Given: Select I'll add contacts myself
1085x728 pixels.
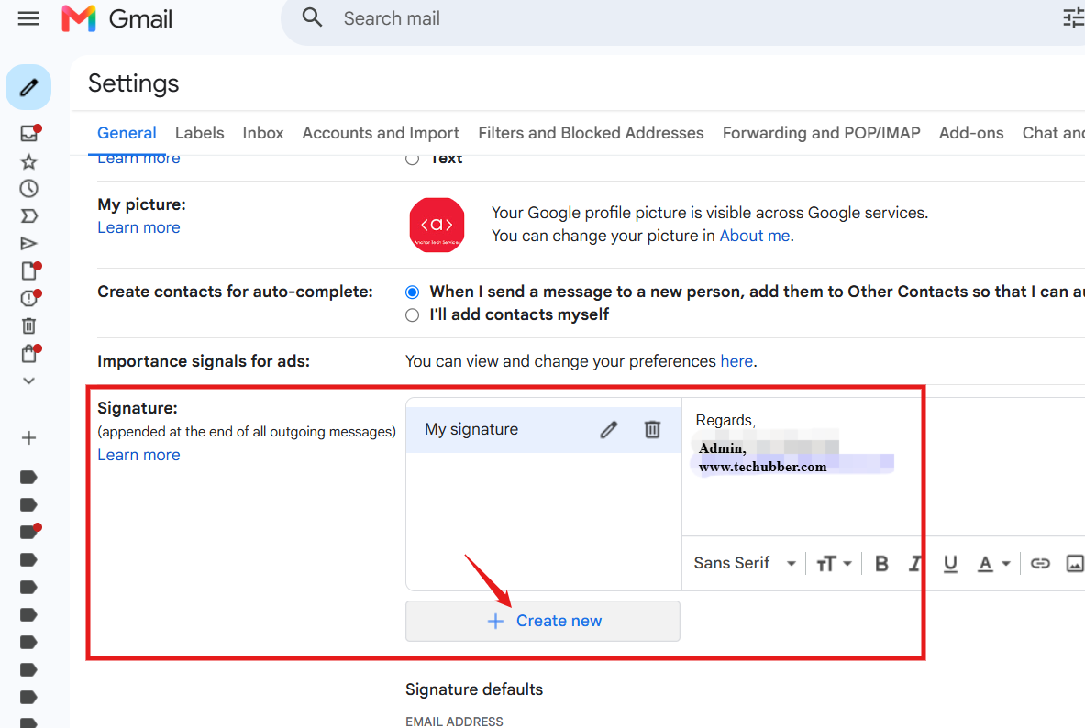Looking at the screenshot, I should pyautogui.click(x=413, y=315).
